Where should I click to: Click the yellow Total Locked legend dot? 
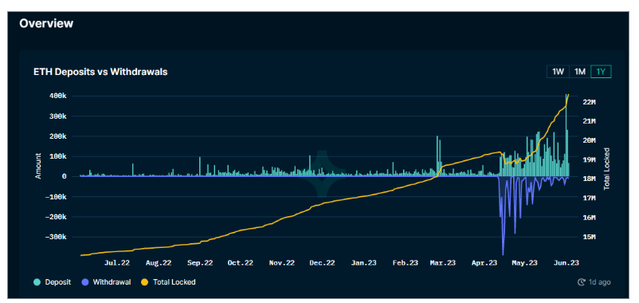[x=144, y=281]
